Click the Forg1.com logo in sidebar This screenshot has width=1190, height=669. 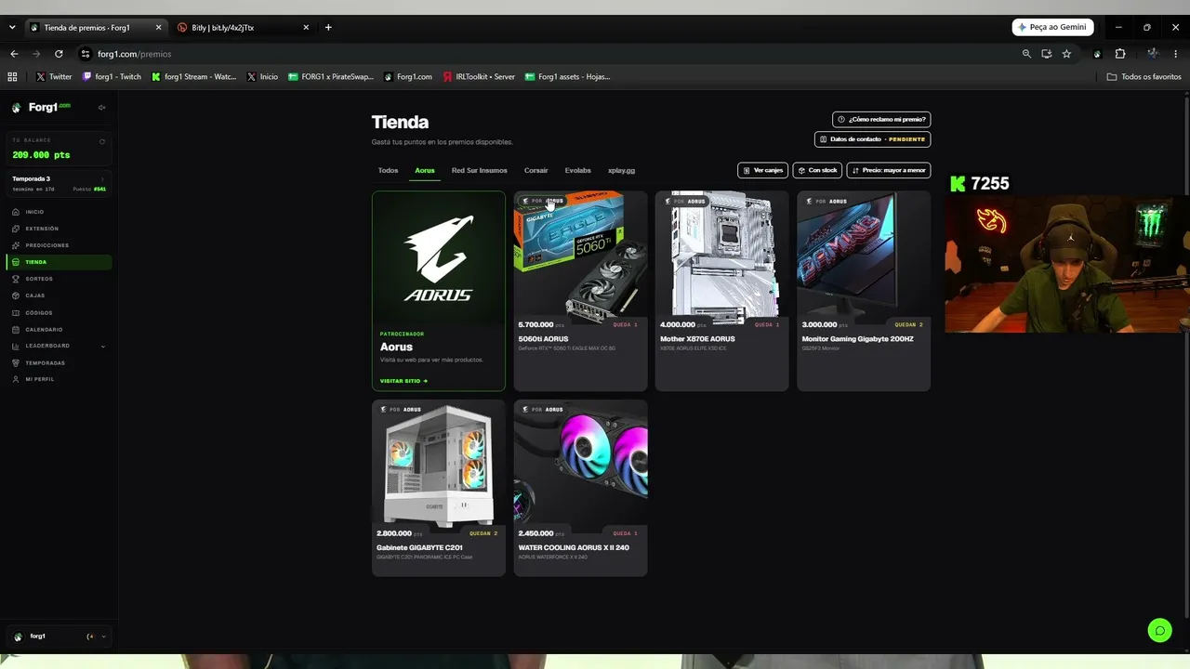(x=41, y=108)
